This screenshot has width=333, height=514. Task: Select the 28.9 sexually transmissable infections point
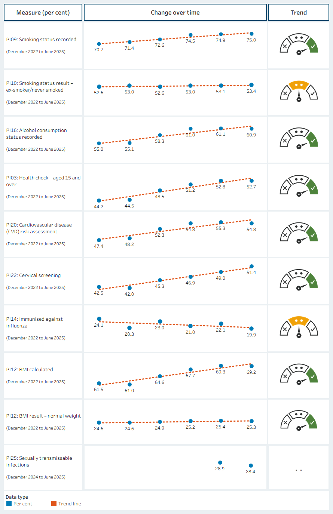tap(220, 463)
